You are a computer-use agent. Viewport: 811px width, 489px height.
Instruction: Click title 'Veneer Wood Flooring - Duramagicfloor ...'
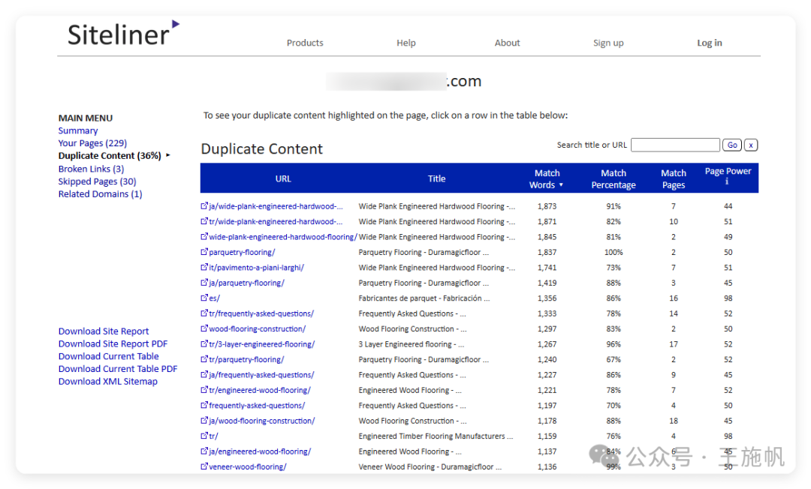click(x=430, y=466)
